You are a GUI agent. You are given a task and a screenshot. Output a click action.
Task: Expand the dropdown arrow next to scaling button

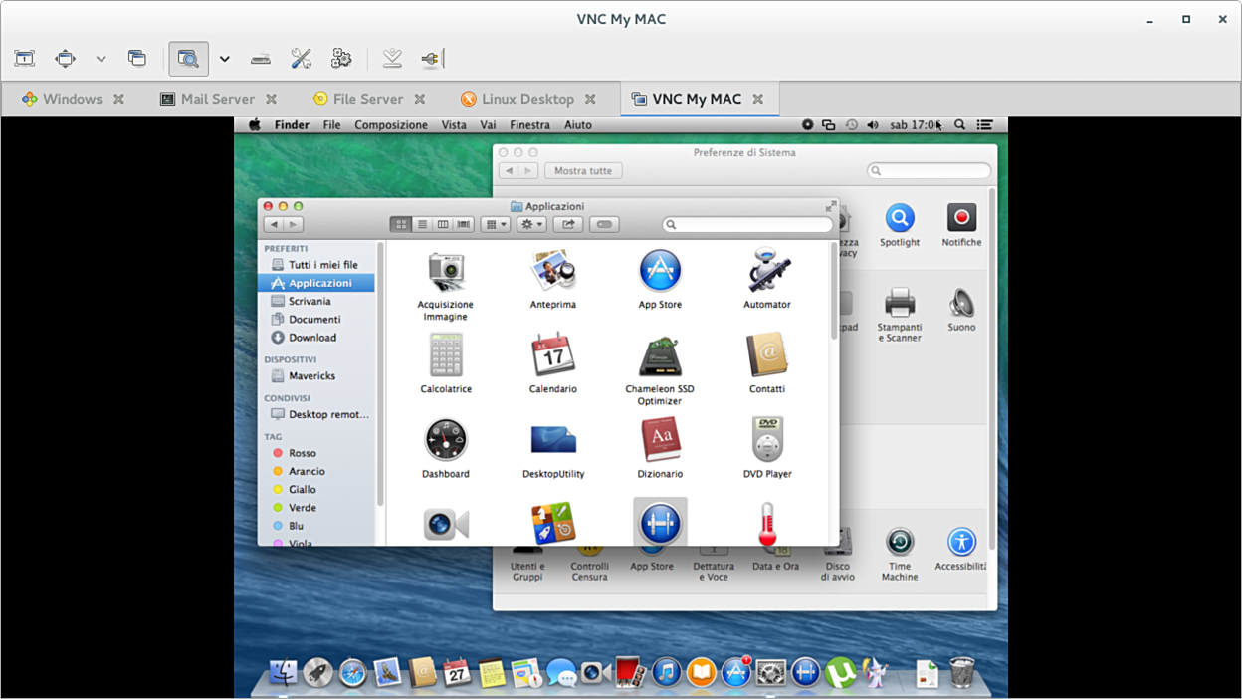[225, 59]
